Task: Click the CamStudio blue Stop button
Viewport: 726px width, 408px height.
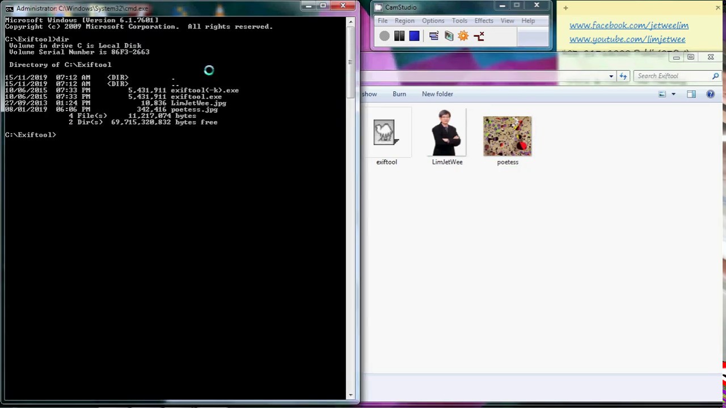Action: tap(414, 36)
